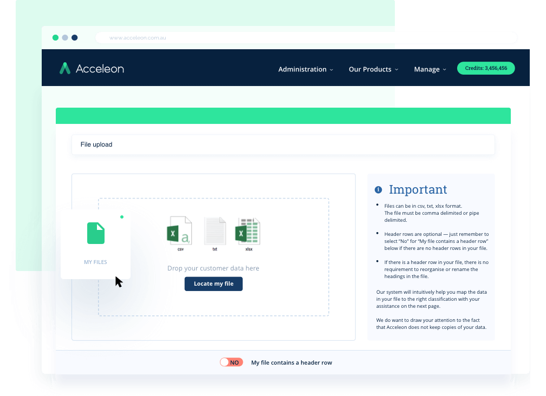
Task: Select the xlsx file type icon
Action: tap(248, 230)
